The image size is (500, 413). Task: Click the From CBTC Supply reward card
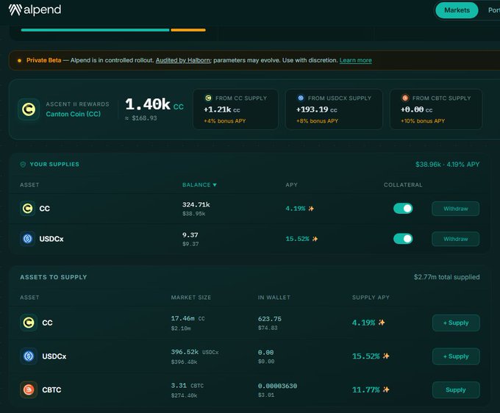pyautogui.click(x=436, y=109)
